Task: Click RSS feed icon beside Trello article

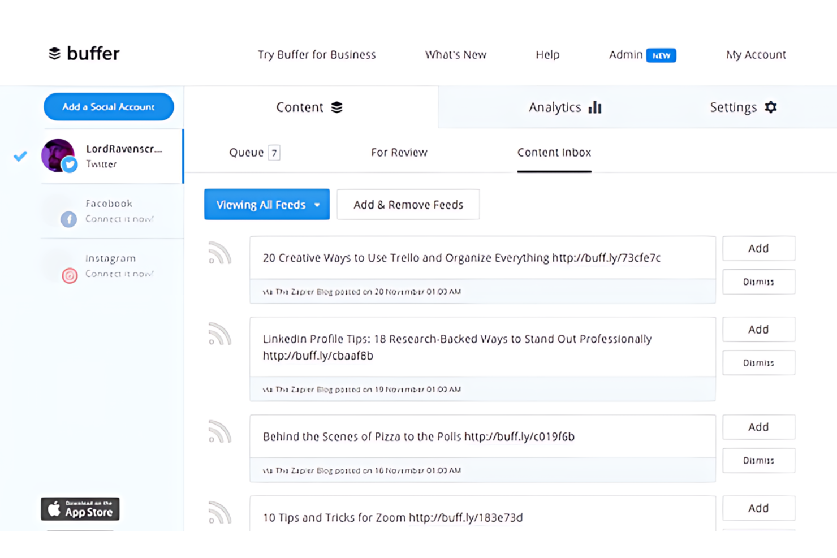Action: (219, 253)
